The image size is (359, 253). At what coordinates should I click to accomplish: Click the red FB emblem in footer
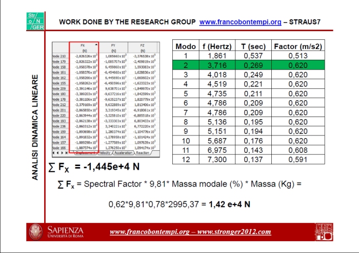tap(323, 231)
